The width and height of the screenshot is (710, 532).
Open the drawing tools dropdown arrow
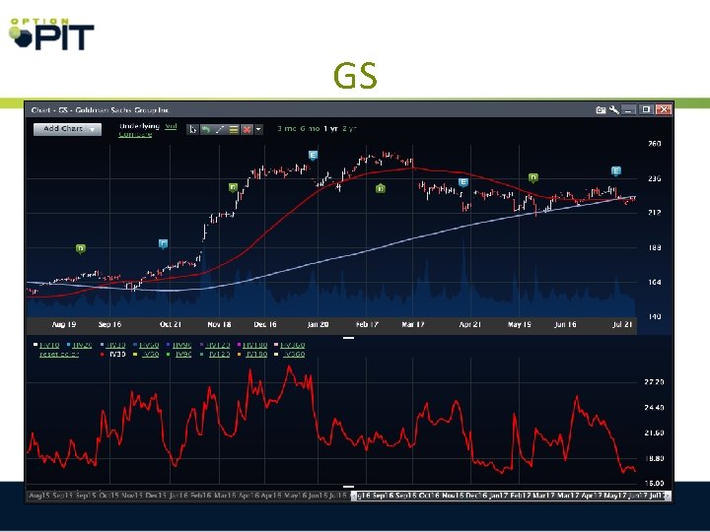(258, 129)
